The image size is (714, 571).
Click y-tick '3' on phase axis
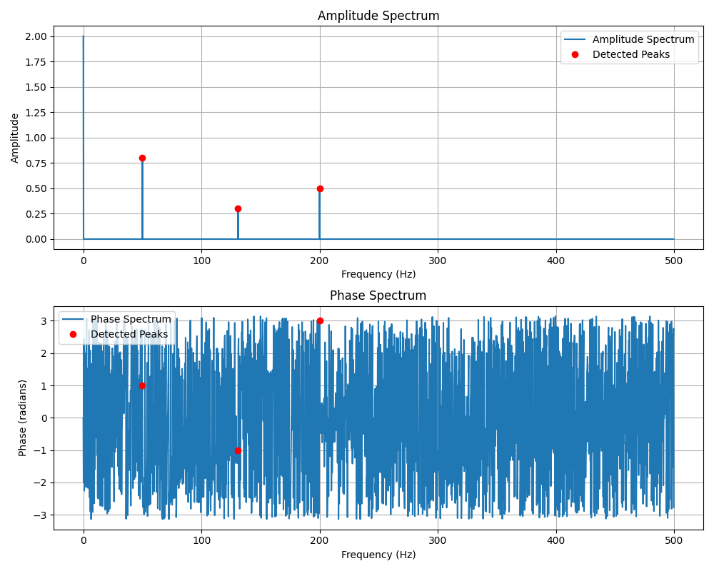point(44,321)
